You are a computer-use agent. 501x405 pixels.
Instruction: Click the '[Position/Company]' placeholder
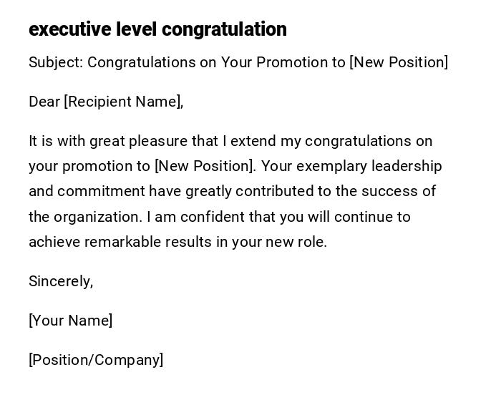coord(96,360)
